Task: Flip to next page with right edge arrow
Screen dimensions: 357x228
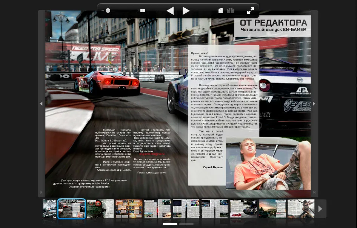Action: 314,104
